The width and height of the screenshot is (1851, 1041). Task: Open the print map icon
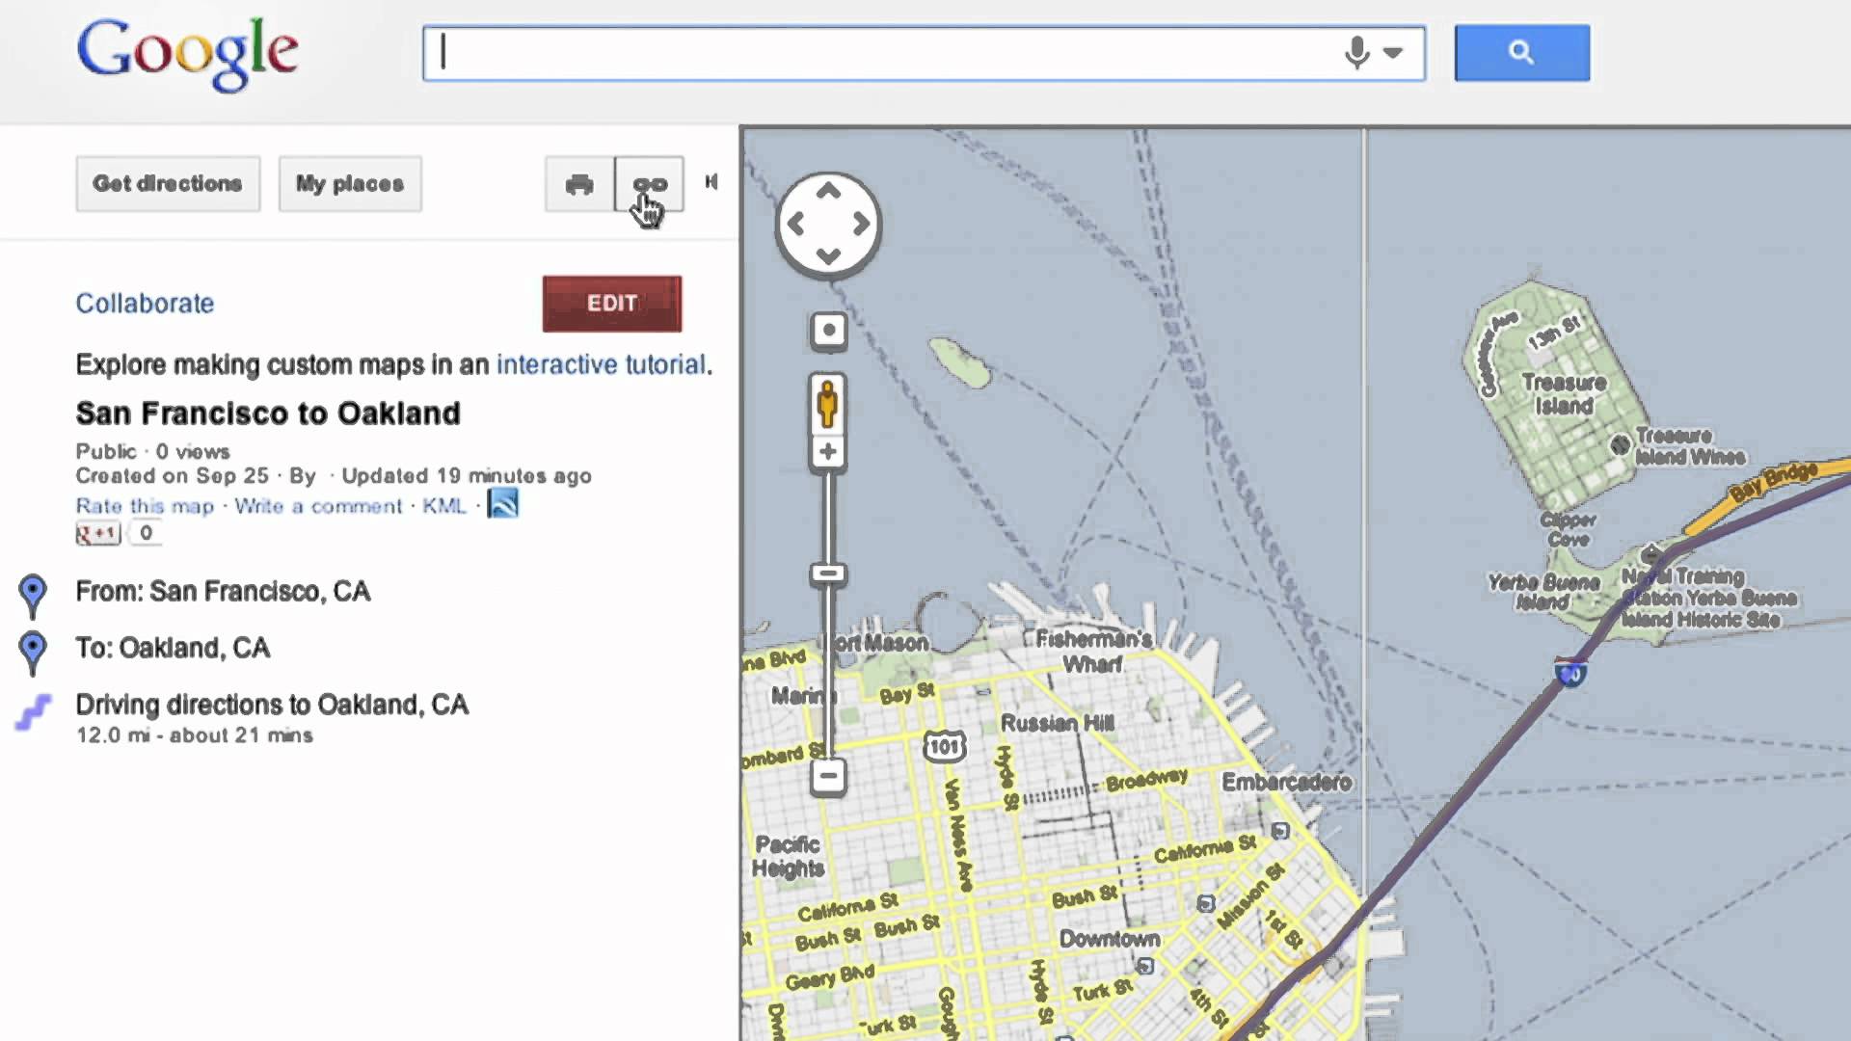(x=578, y=183)
